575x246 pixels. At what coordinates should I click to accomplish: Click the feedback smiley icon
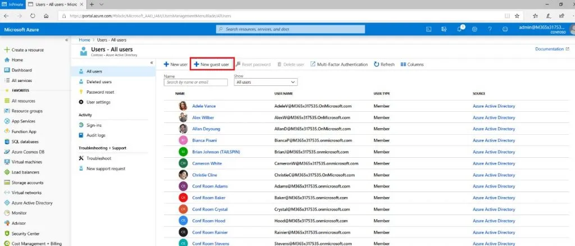(x=505, y=29)
